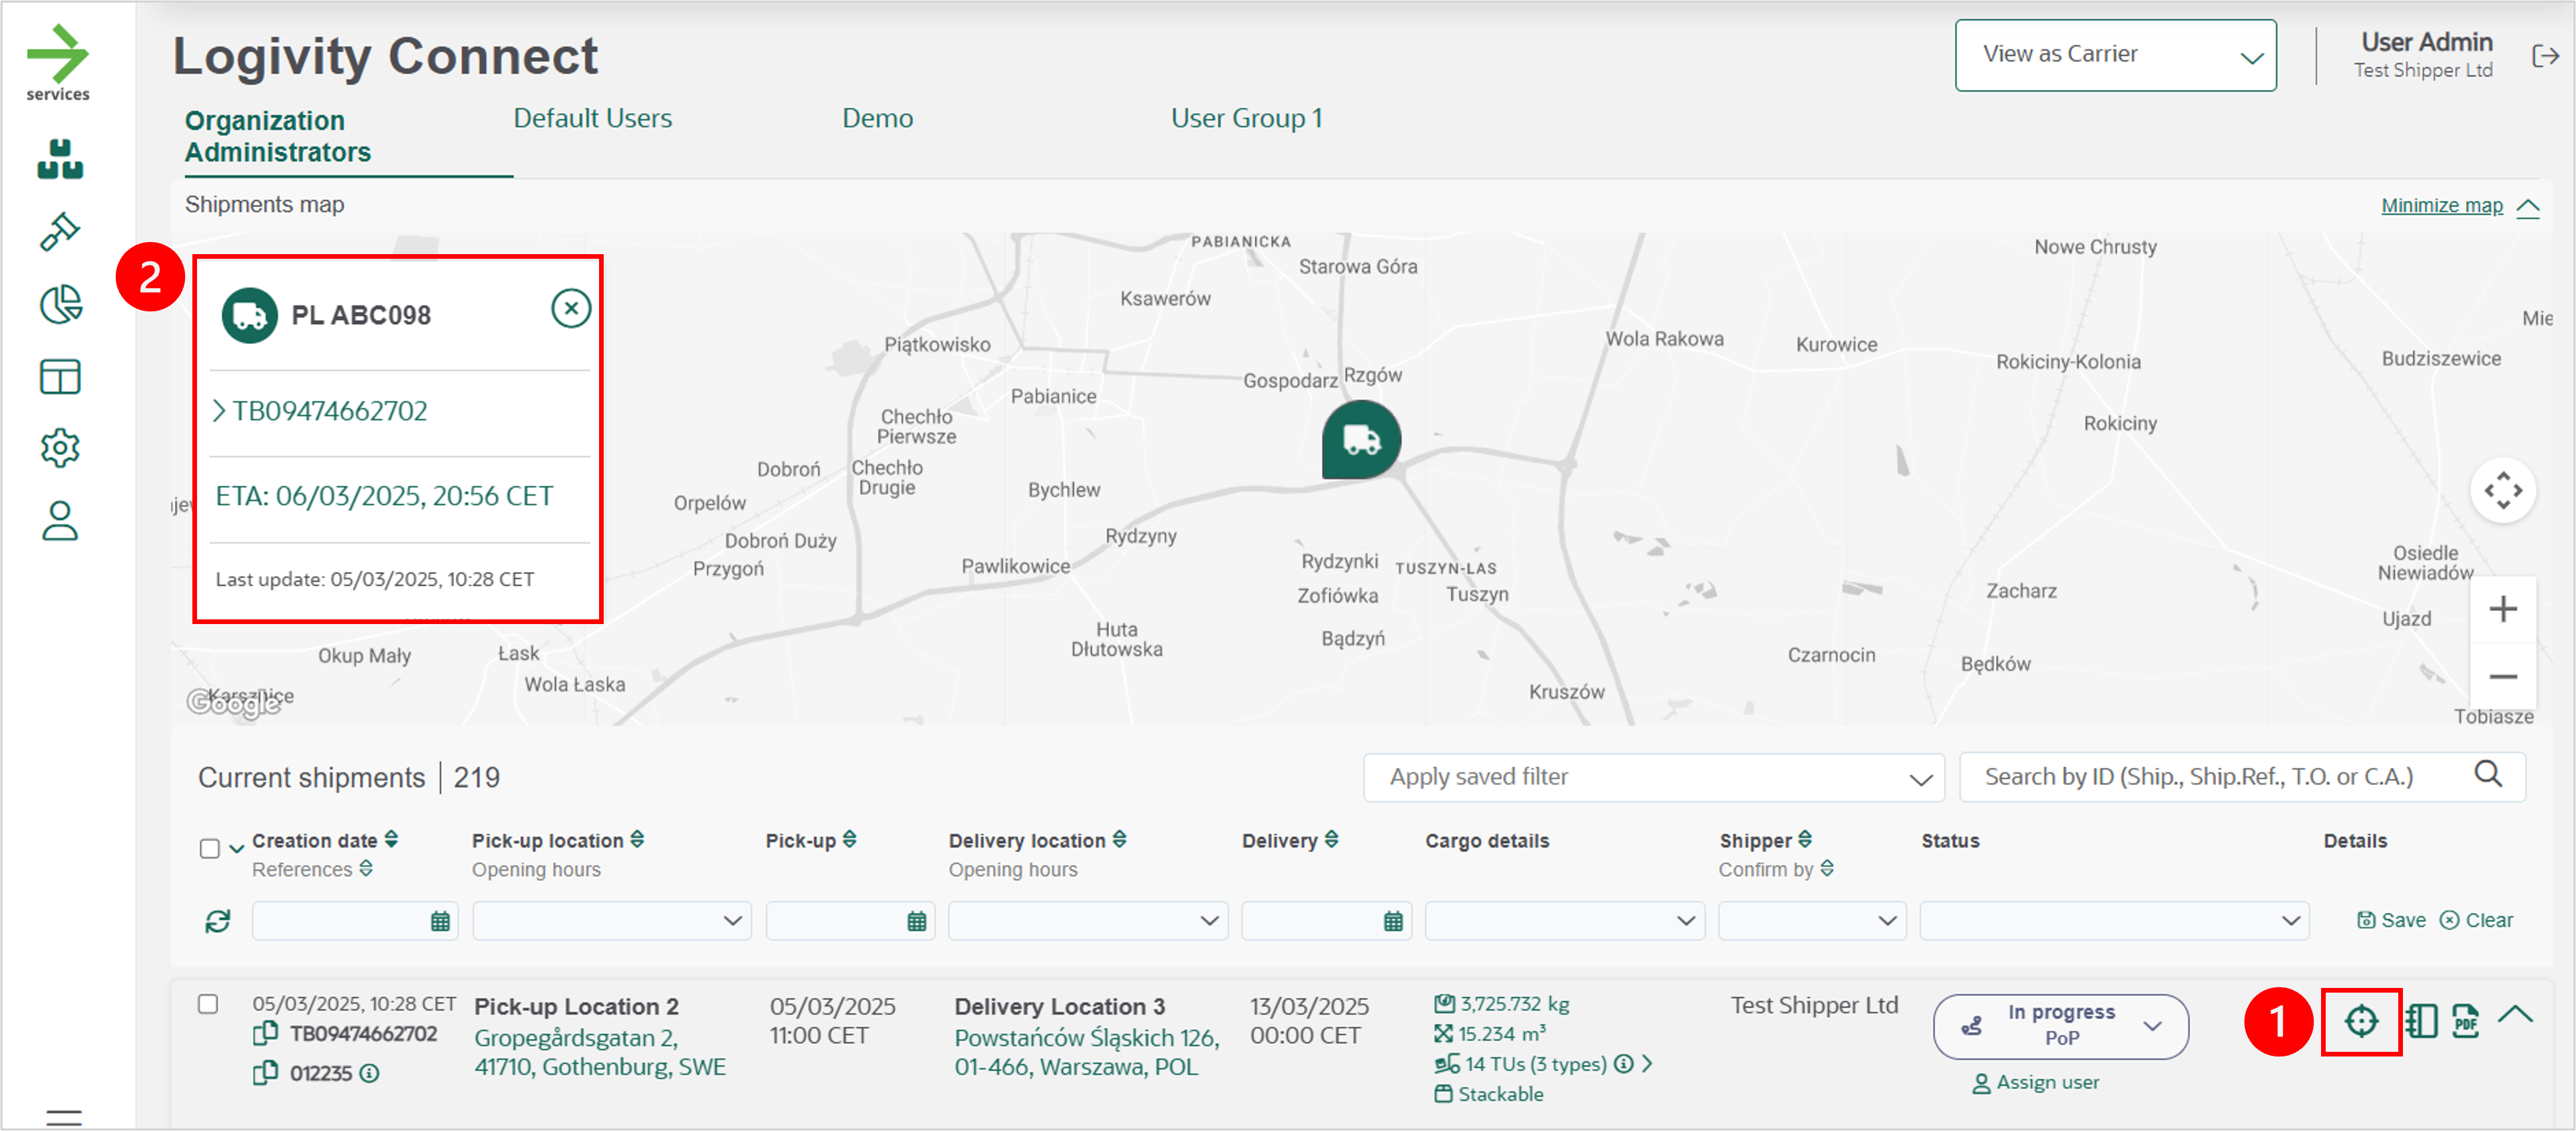Image resolution: width=2576 pixels, height=1131 pixels.
Task: Open the Pick-up location filter dropdown
Action: (612, 921)
